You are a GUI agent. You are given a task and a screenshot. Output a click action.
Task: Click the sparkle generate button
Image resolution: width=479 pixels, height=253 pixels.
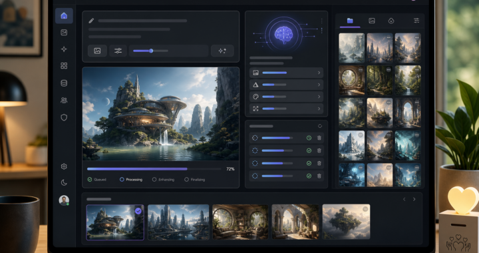[222, 51]
